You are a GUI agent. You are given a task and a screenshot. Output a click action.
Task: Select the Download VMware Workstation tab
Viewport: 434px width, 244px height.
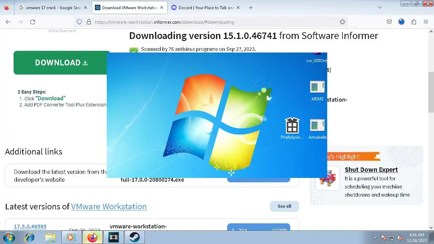[x=130, y=7]
